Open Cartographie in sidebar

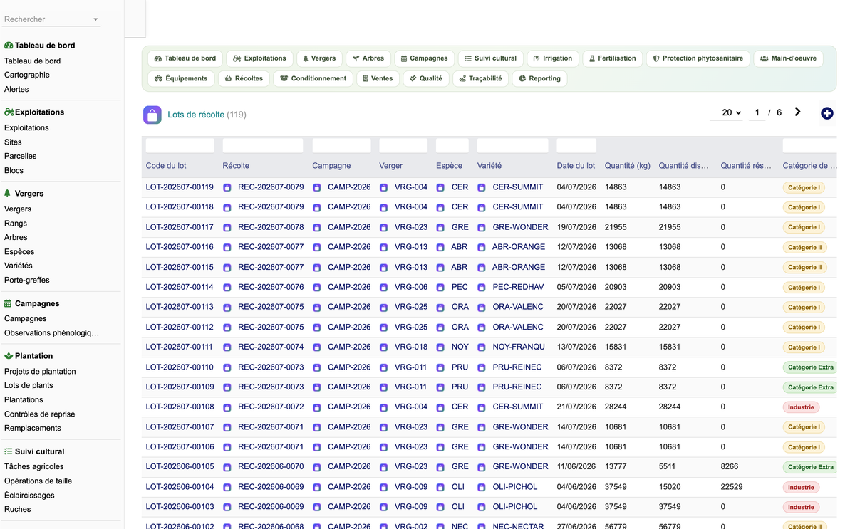(27, 75)
